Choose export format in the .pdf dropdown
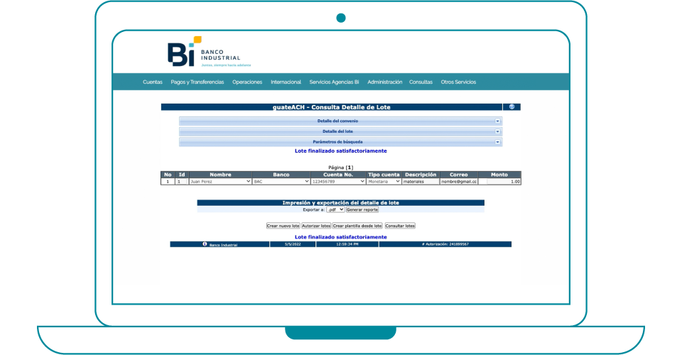Image resolution: width=682 pixels, height=355 pixels. 335,210
